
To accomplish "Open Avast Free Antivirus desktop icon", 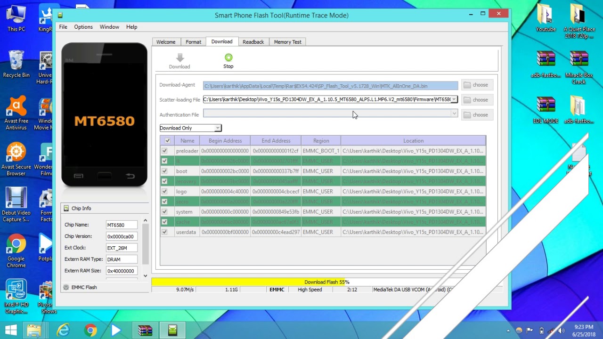I will [x=16, y=113].
